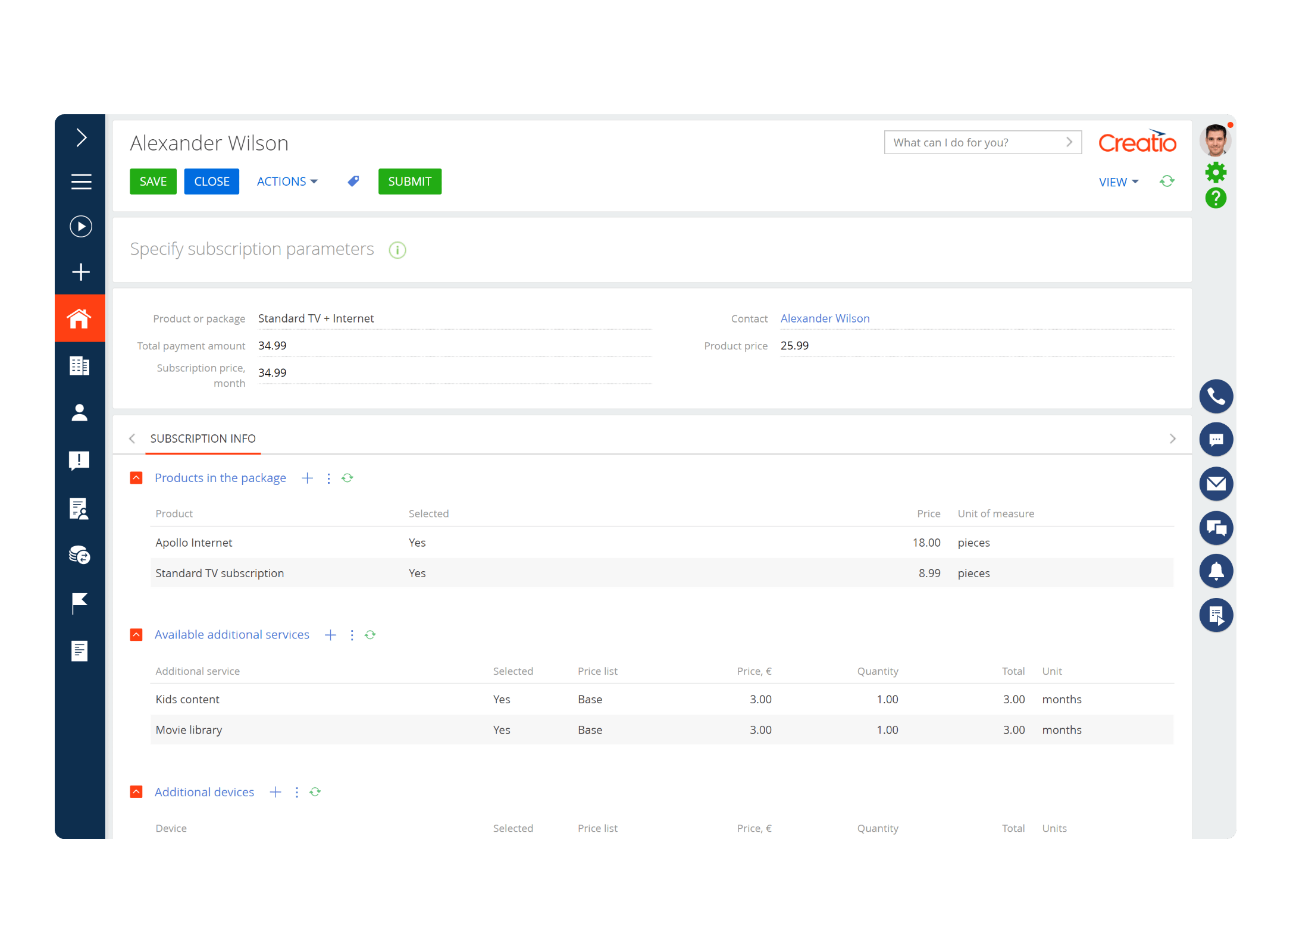The width and height of the screenshot is (1290, 952).
Task: Open the email panel icon
Action: click(1216, 484)
